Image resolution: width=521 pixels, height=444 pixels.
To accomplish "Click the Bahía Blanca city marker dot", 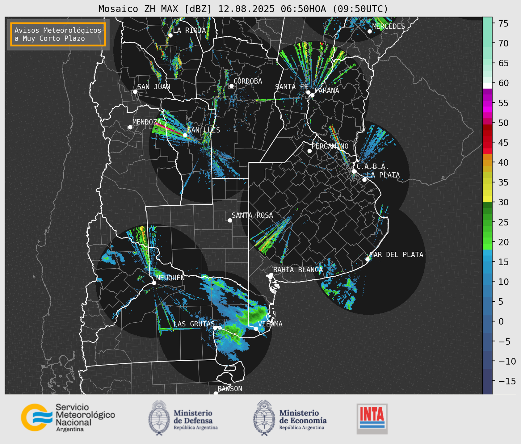I will tap(271, 274).
